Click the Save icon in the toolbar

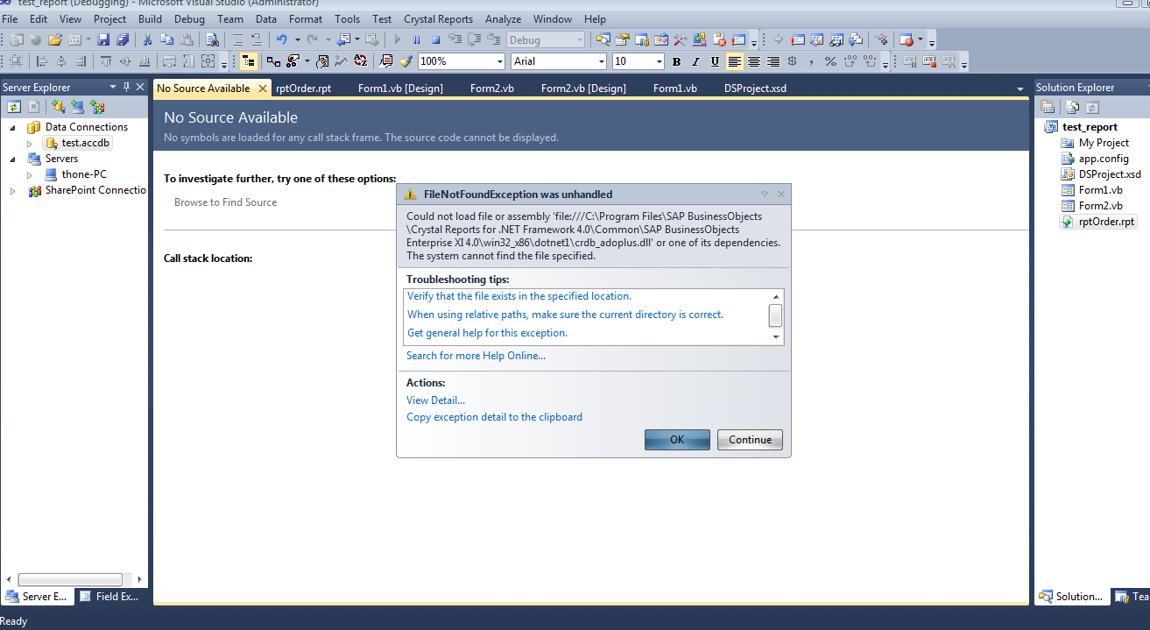103,39
